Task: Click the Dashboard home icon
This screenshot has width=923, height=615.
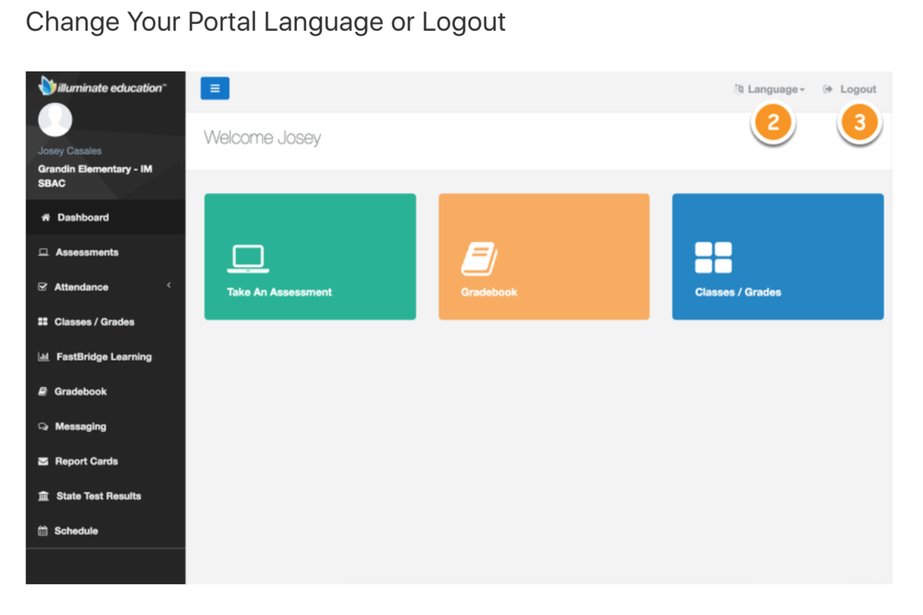Action: (x=45, y=217)
